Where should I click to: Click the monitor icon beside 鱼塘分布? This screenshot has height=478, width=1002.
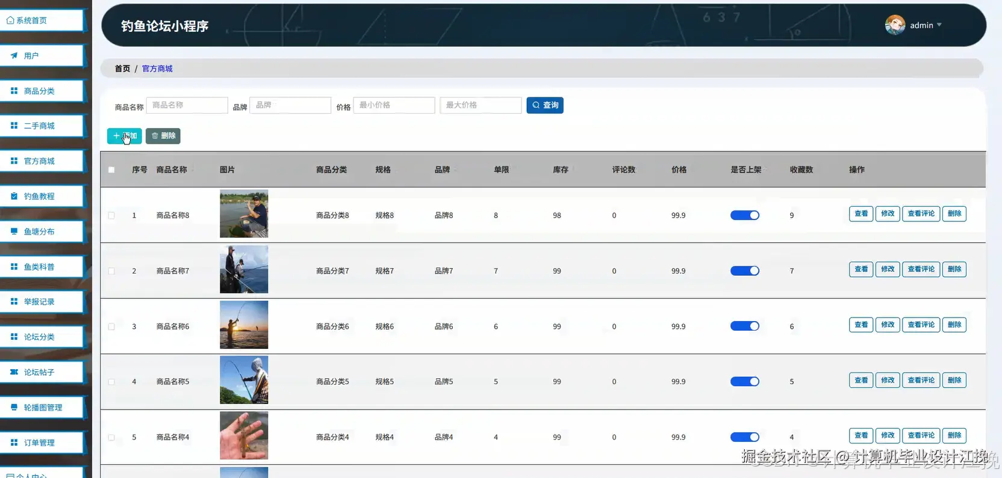click(x=14, y=231)
